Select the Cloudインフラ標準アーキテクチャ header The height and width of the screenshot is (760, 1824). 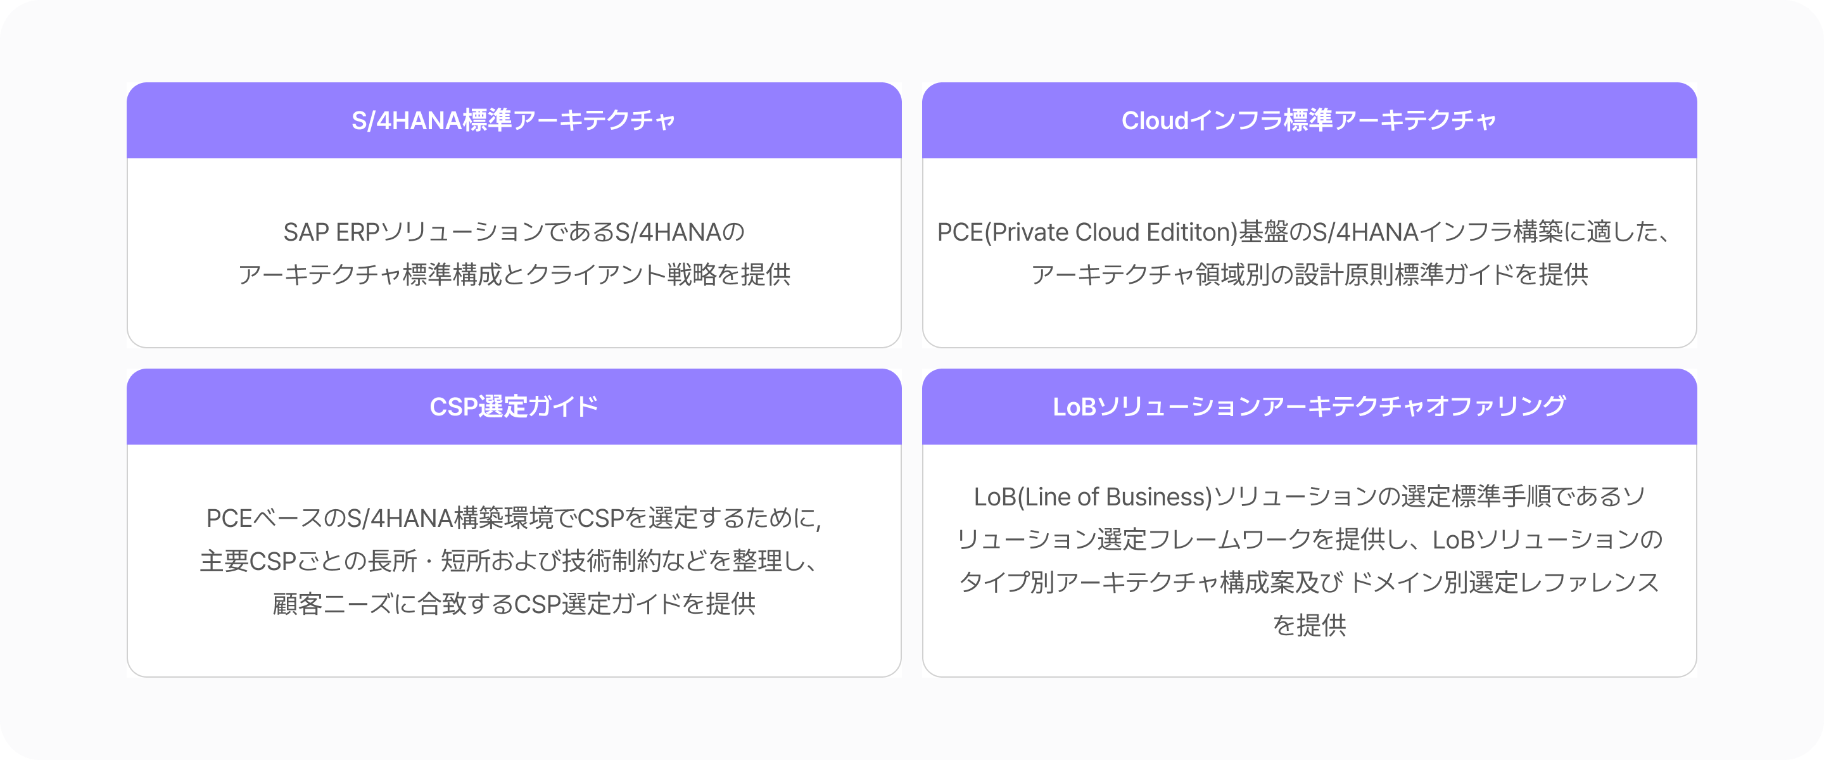[x=1308, y=120]
